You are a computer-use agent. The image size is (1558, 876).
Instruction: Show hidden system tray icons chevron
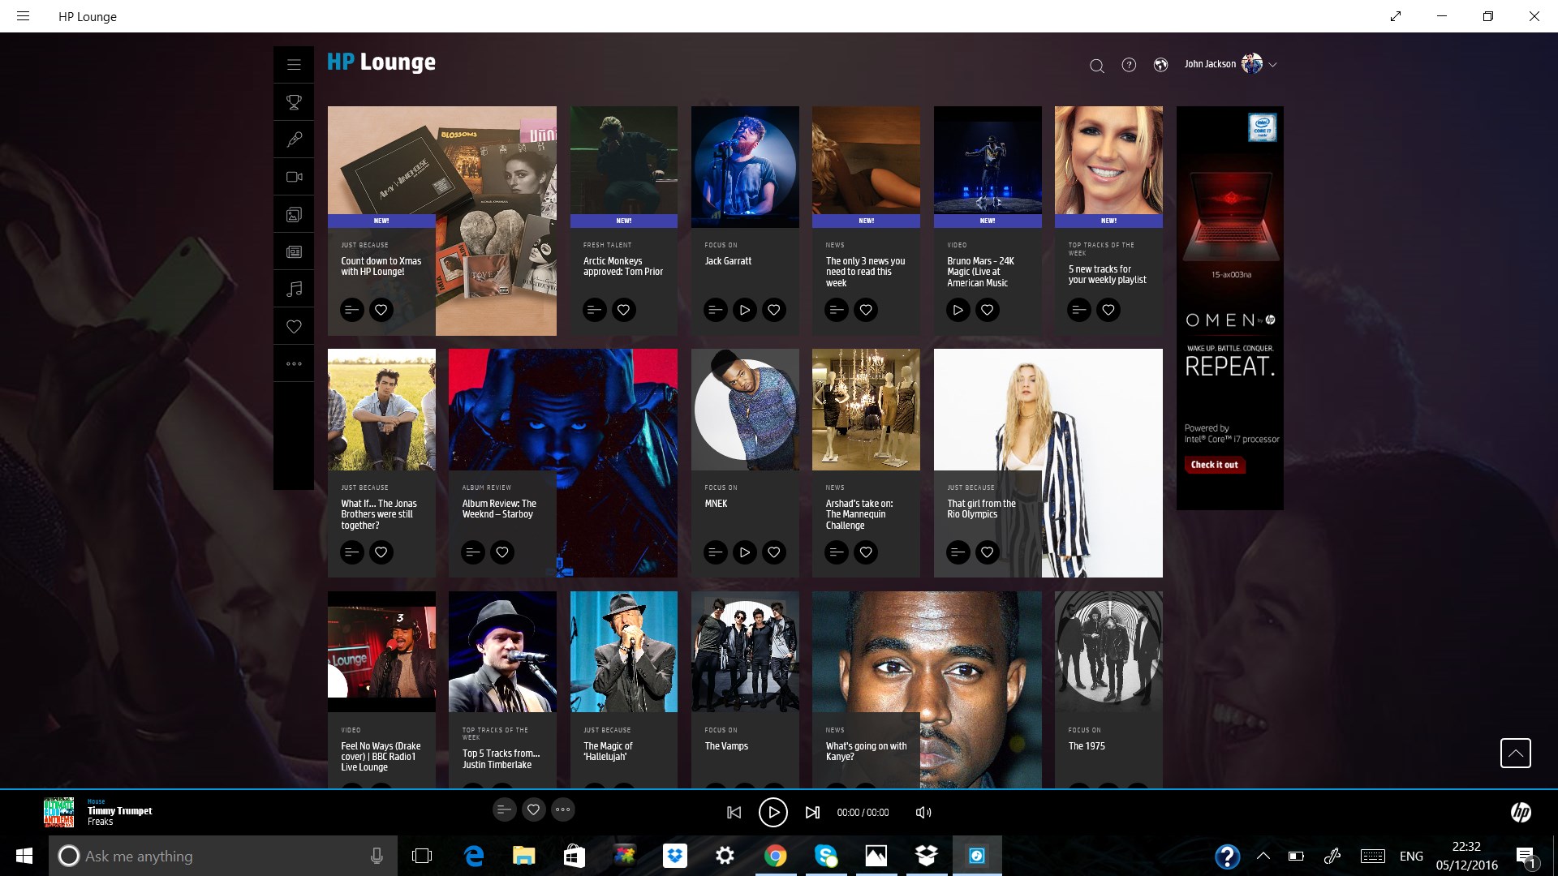click(1263, 856)
